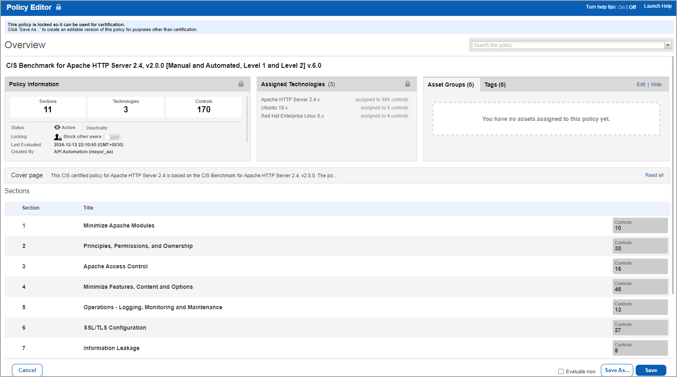Click the Active status eye icon
This screenshot has height=377, width=677.
(57, 127)
